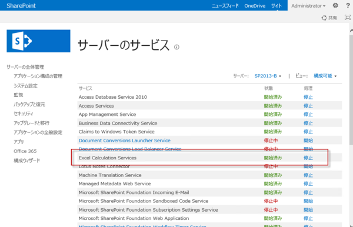Stop SharePoint Foundation Incoming E-Mail
The image size is (353, 227).
click(x=308, y=192)
